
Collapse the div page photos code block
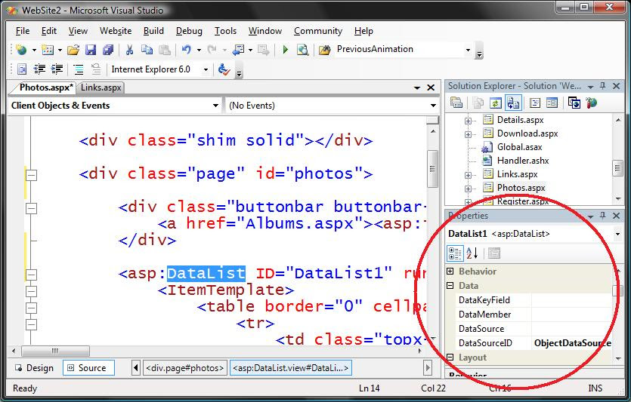[31, 175]
